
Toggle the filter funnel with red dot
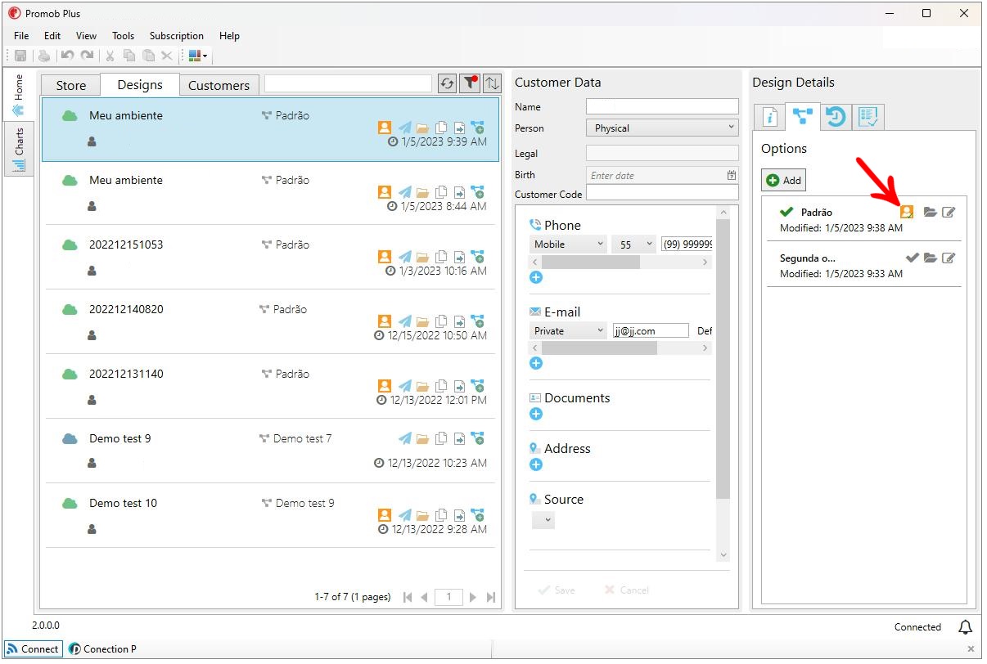[x=470, y=83]
